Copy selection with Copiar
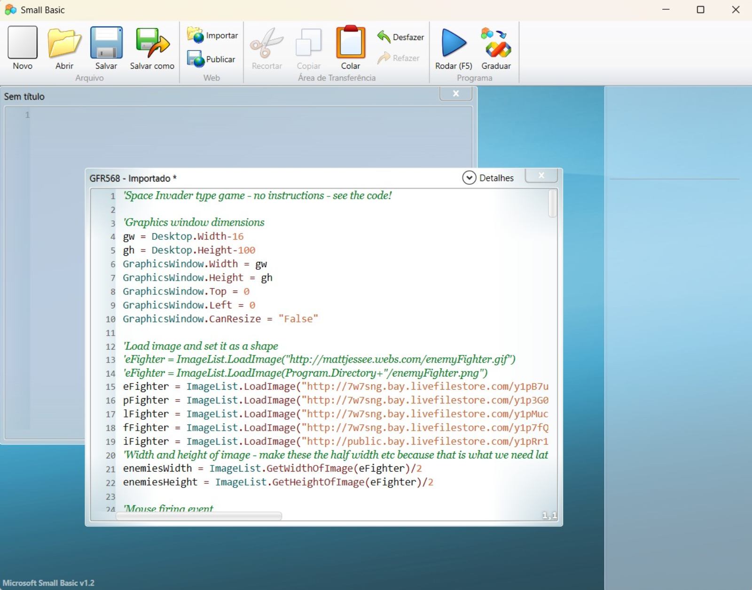 (309, 48)
